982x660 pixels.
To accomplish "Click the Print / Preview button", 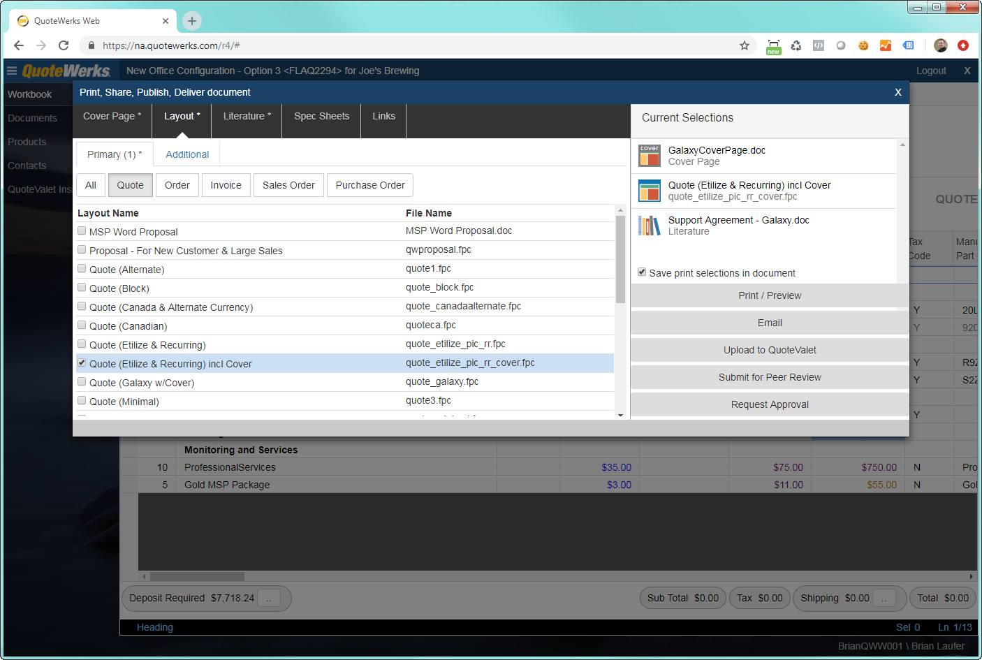I will (770, 295).
